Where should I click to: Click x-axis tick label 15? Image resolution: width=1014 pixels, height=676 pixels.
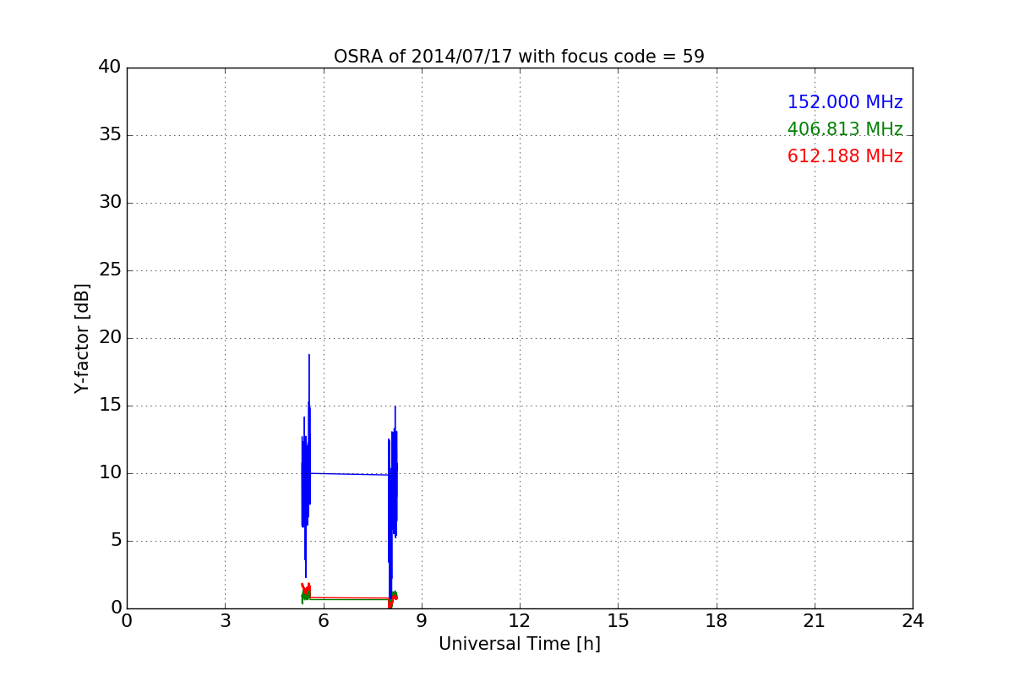618,621
